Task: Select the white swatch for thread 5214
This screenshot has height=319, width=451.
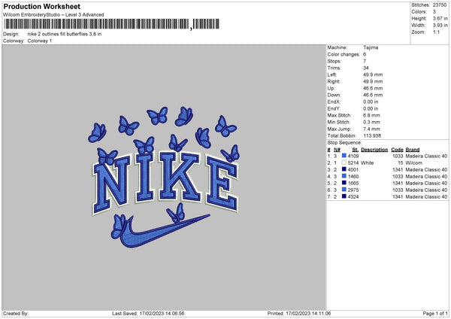Action: pos(344,163)
